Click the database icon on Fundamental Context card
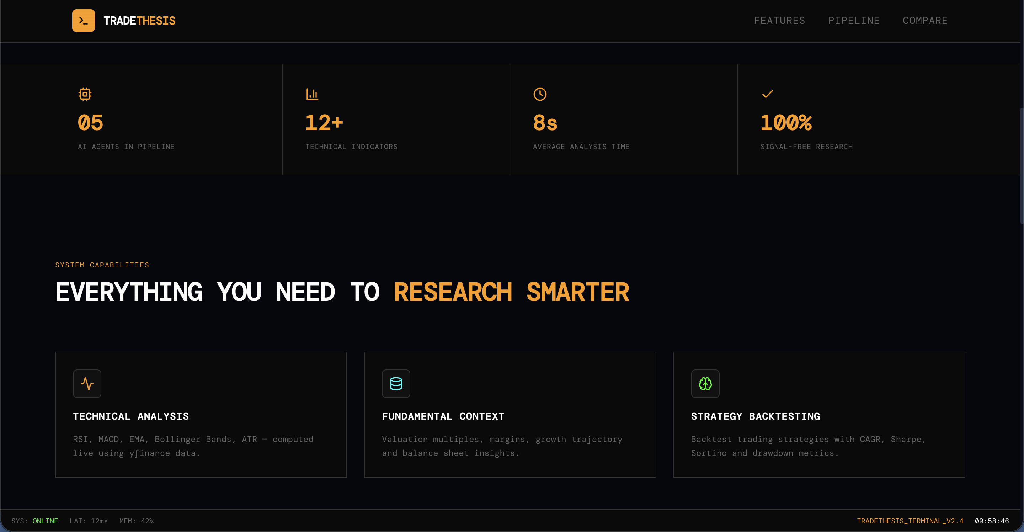This screenshot has width=1024, height=532. pyautogui.click(x=395, y=383)
